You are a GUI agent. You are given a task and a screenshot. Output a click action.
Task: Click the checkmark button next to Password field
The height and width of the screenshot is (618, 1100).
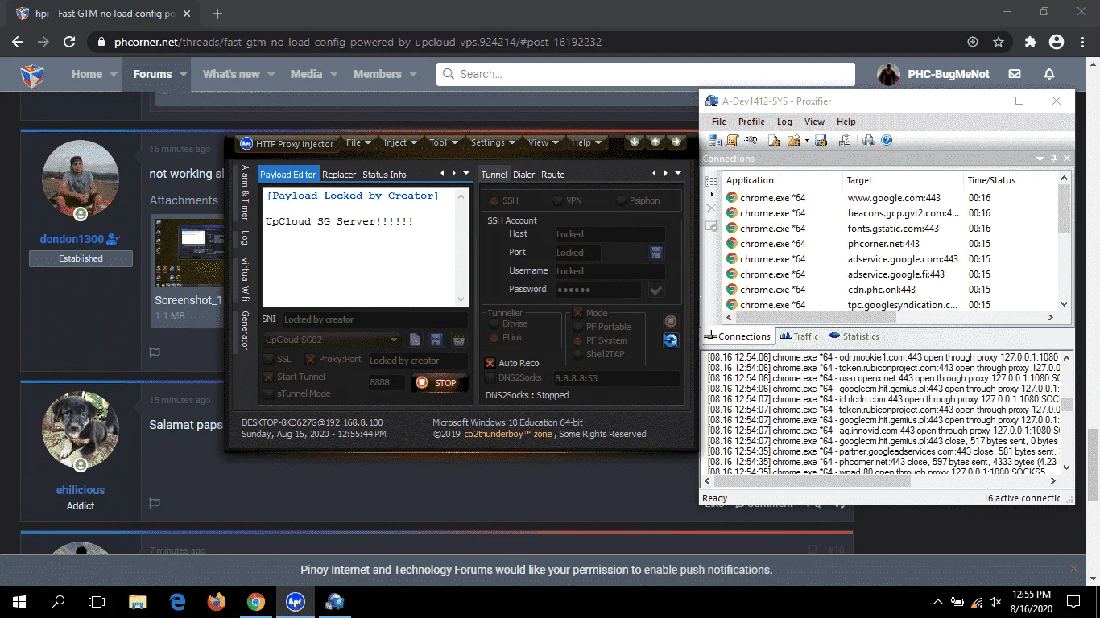coord(656,290)
